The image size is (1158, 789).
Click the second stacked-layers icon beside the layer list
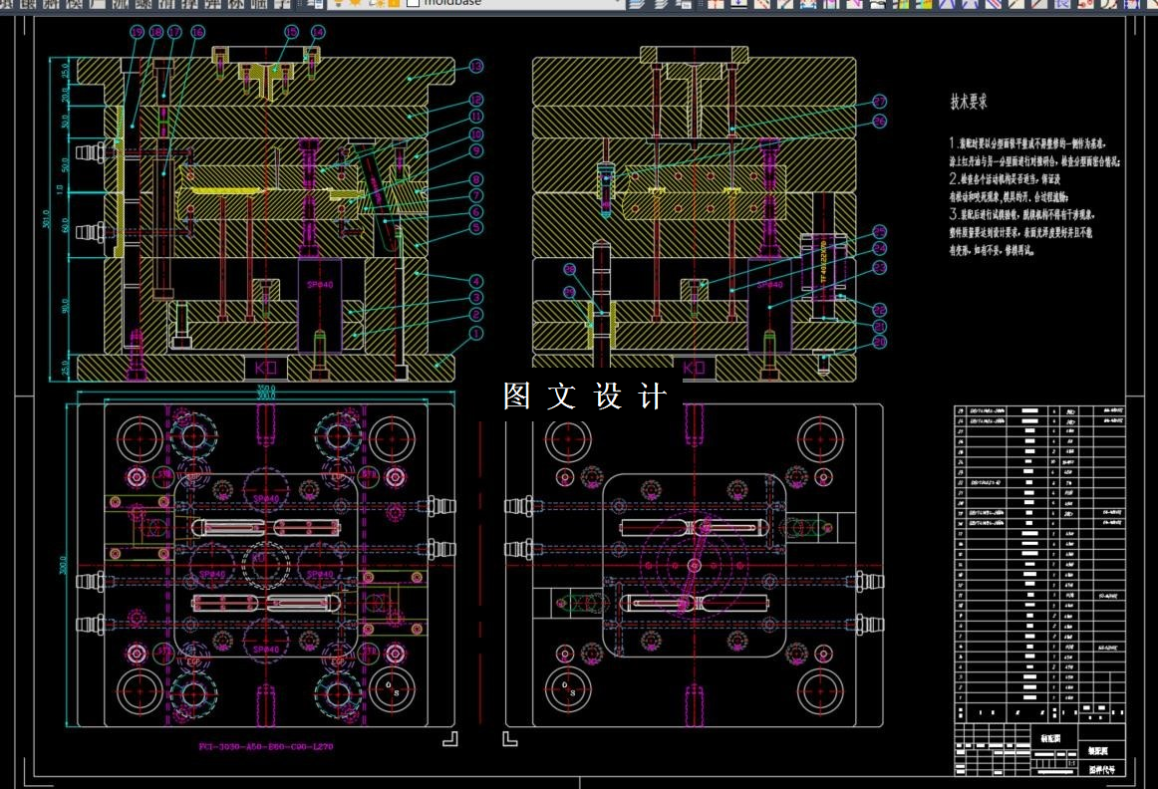tap(661, 3)
